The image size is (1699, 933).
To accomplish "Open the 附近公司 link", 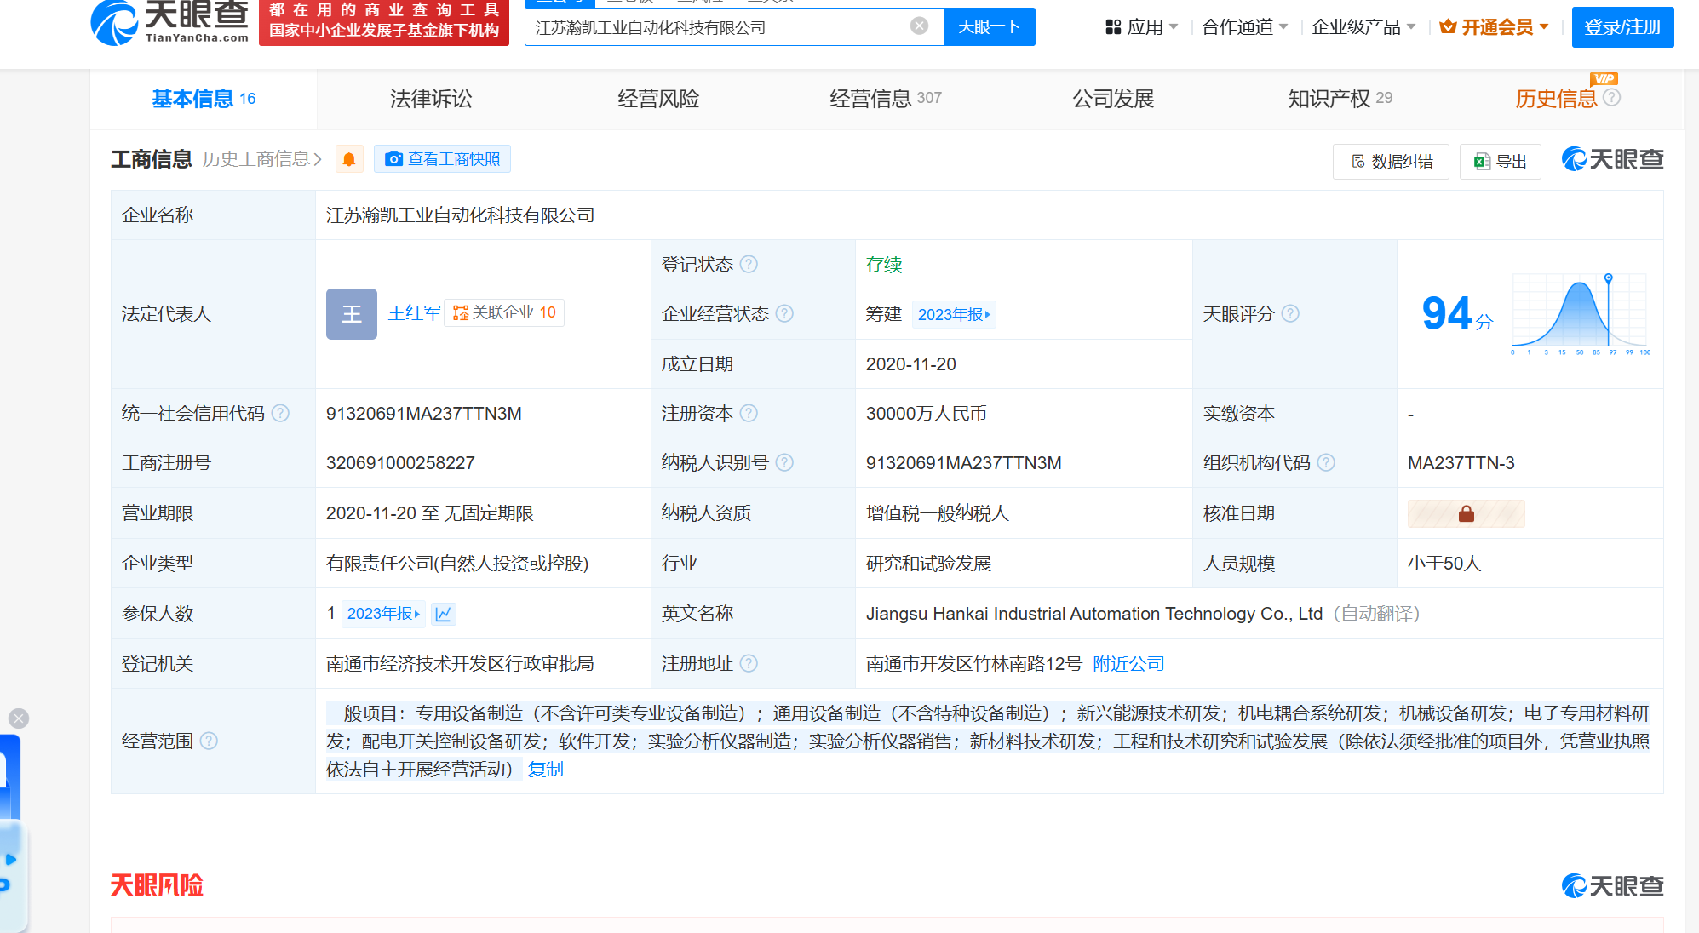I will [x=1128, y=664].
